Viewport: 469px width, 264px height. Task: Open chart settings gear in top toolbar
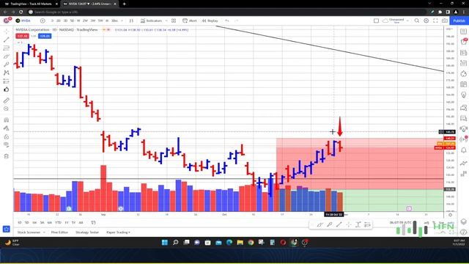click(x=426, y=21)
